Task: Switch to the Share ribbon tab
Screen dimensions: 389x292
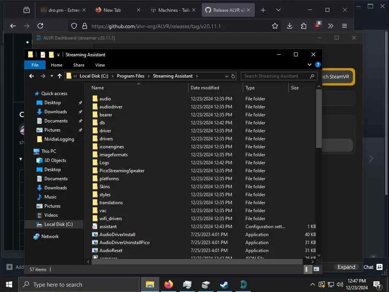Action: 79,65
